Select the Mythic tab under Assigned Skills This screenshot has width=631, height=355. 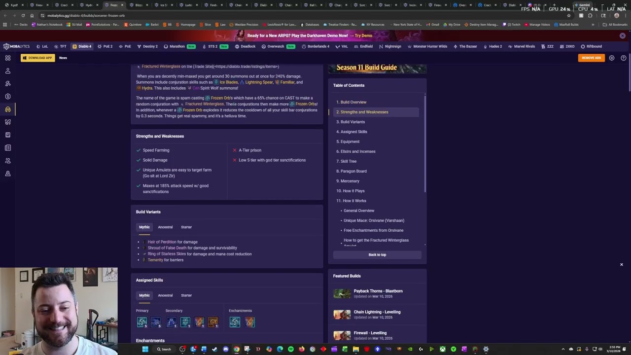pos(144,295)
